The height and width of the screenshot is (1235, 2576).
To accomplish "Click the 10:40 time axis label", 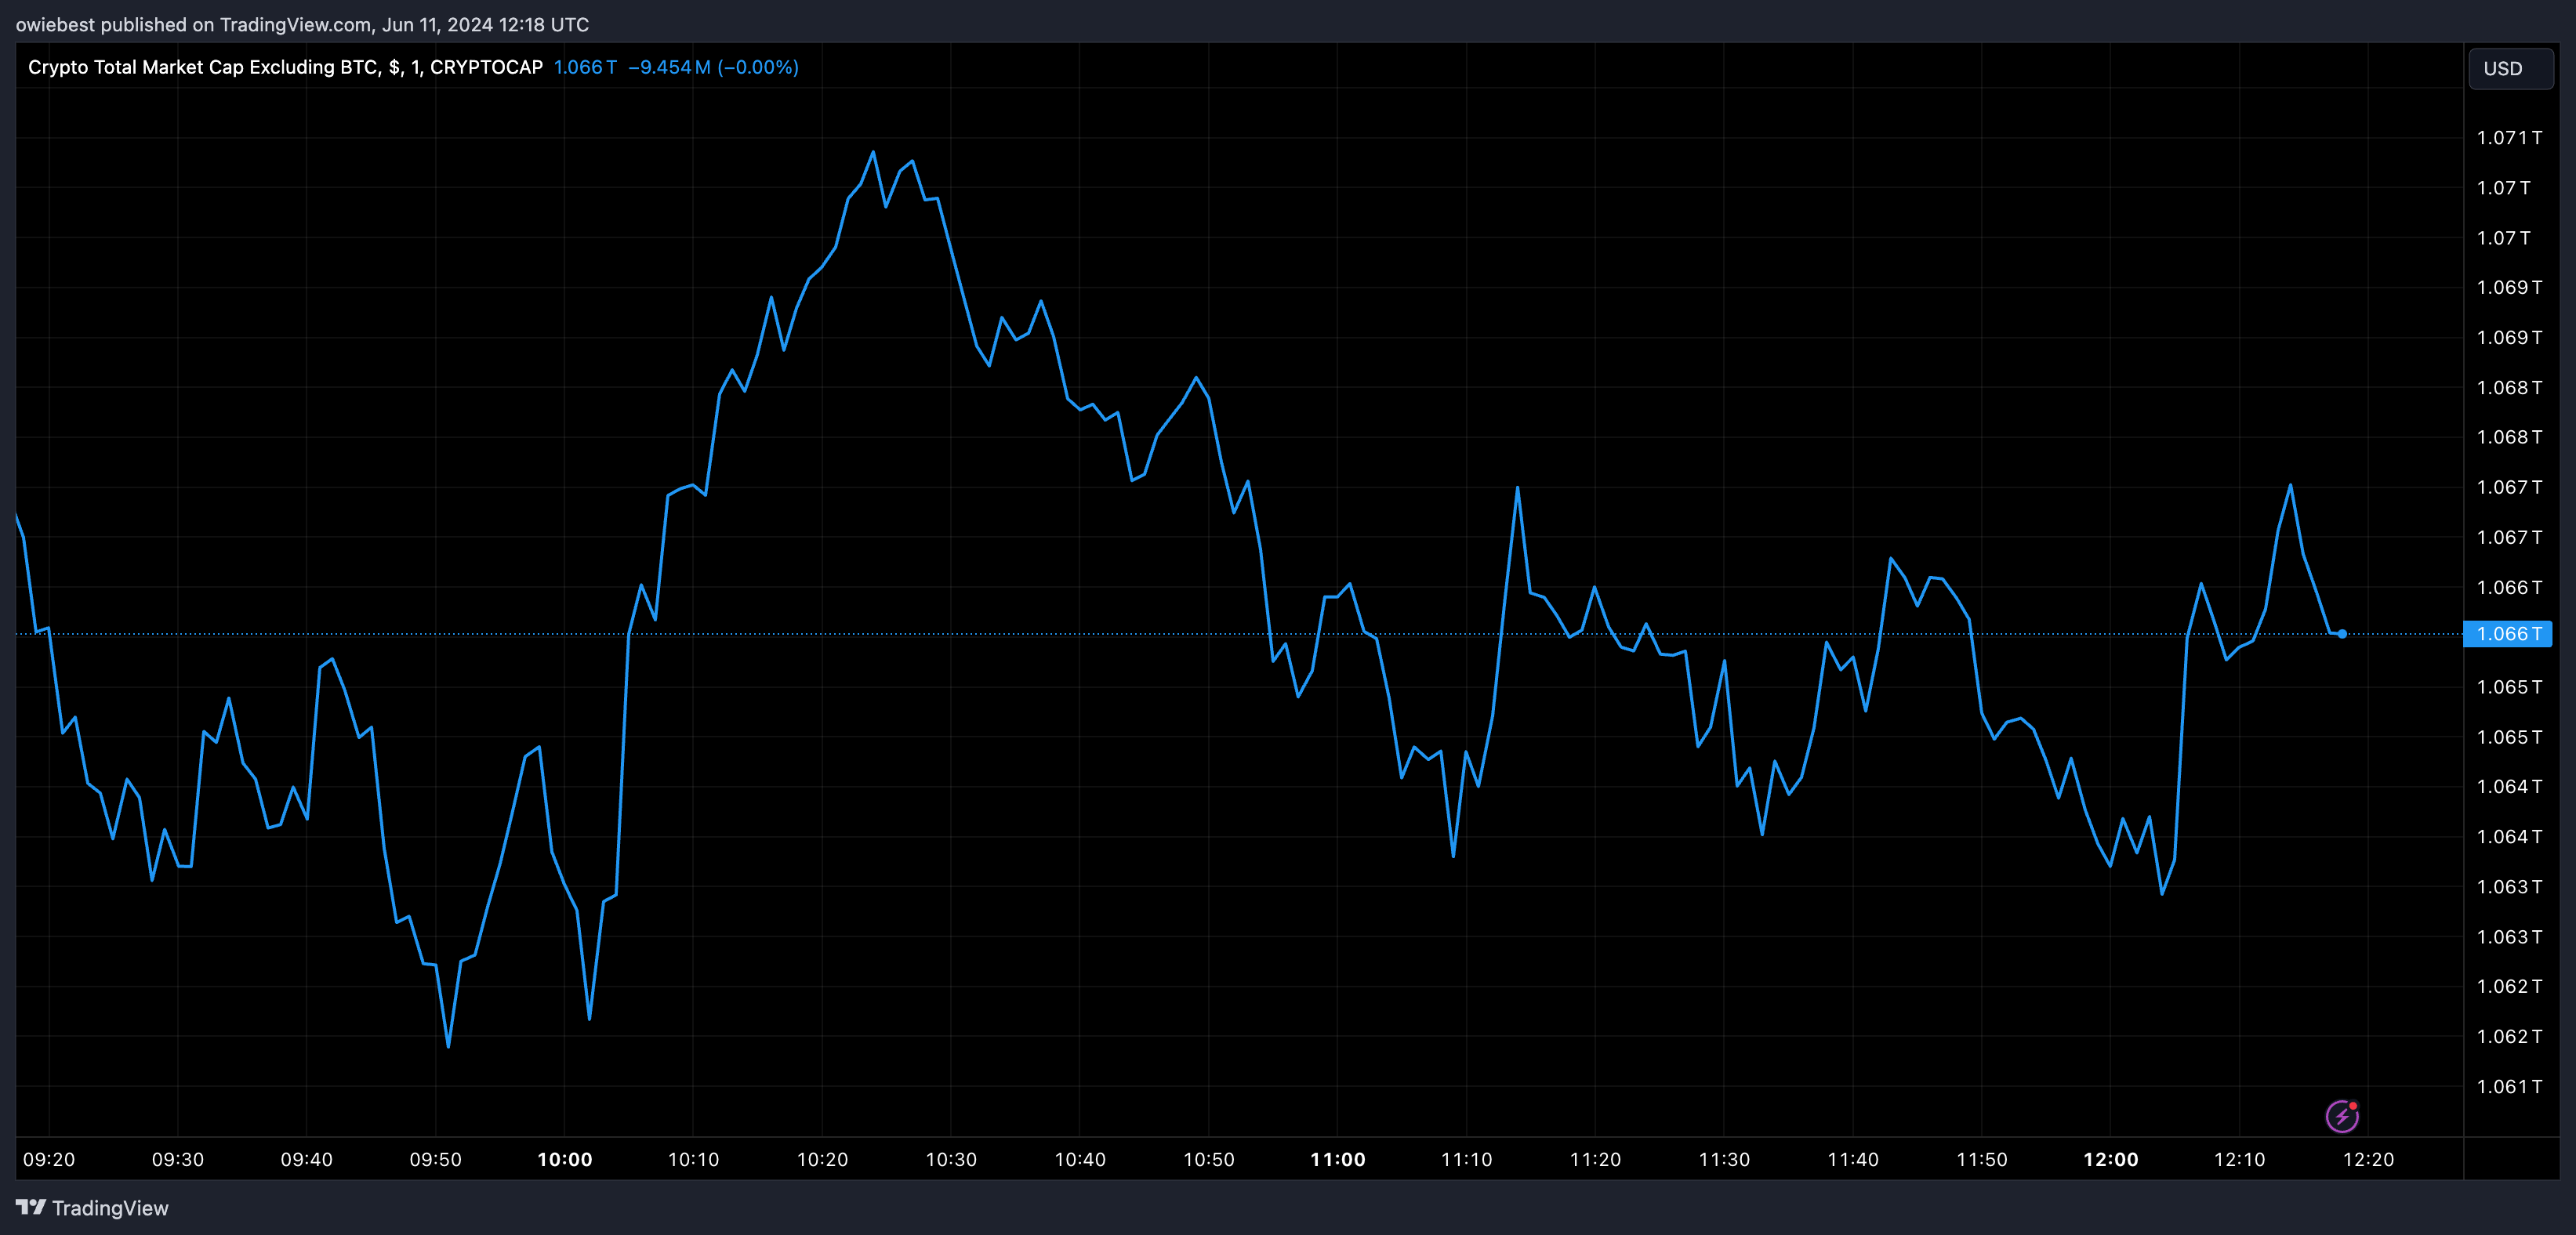I will [x=1080, y=1159].
